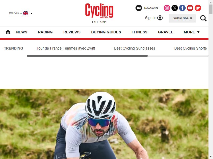This screenshot has width=213, height=159.
Task: Click the Cycling Weekly logo
Action: (x=99, y=11)
